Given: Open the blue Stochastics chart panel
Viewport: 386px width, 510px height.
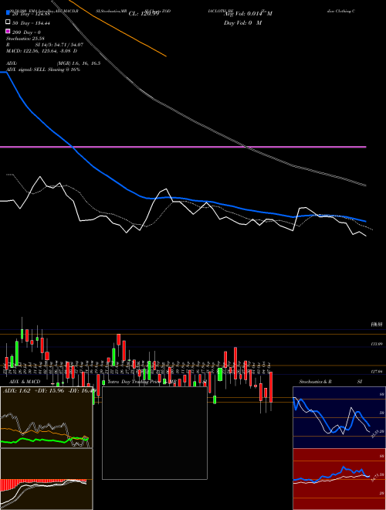Looking at the screenshot, I should (339, 417).
